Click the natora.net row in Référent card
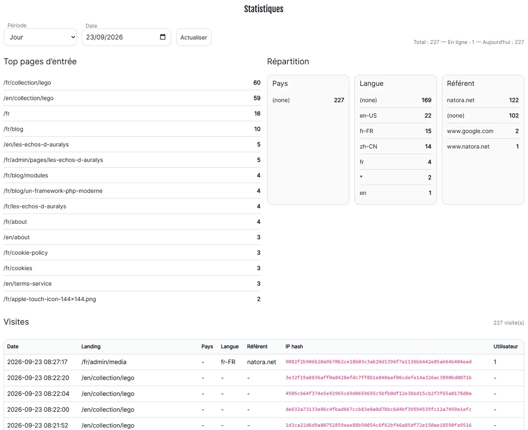Screen dimensions: 528x430 tap(483, 100)
